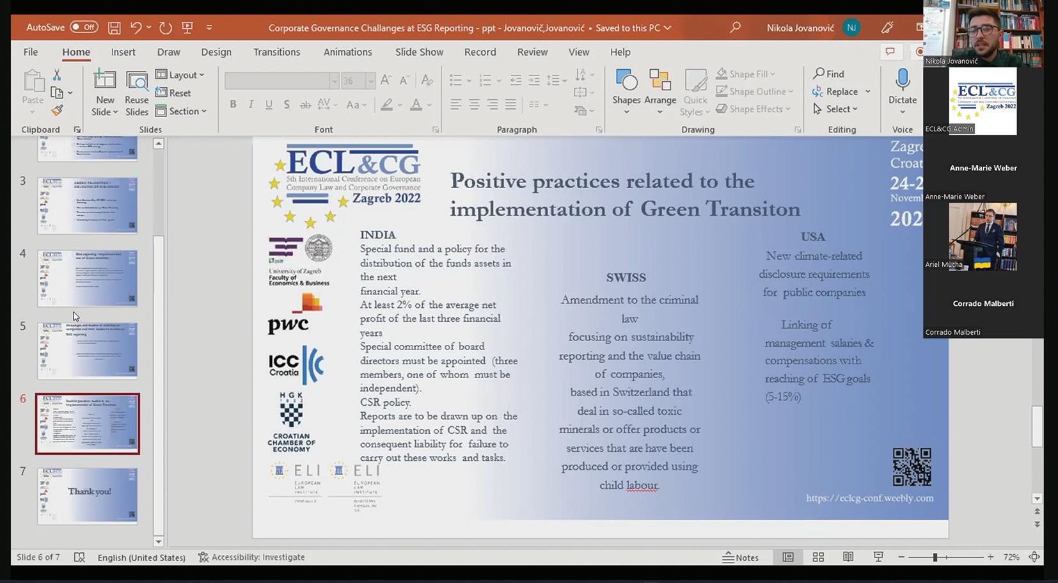
Task: Click the Save icon in title bar
Action: coord(114,28)
